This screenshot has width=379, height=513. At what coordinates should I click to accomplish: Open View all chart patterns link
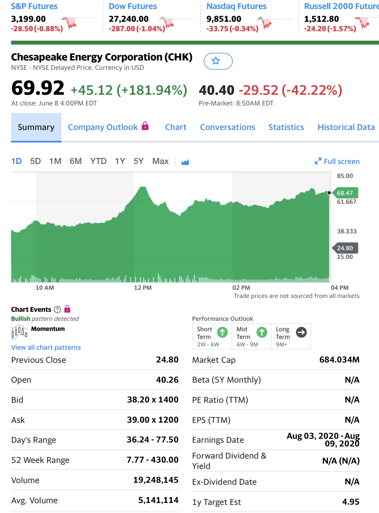[x=46, y=347]
